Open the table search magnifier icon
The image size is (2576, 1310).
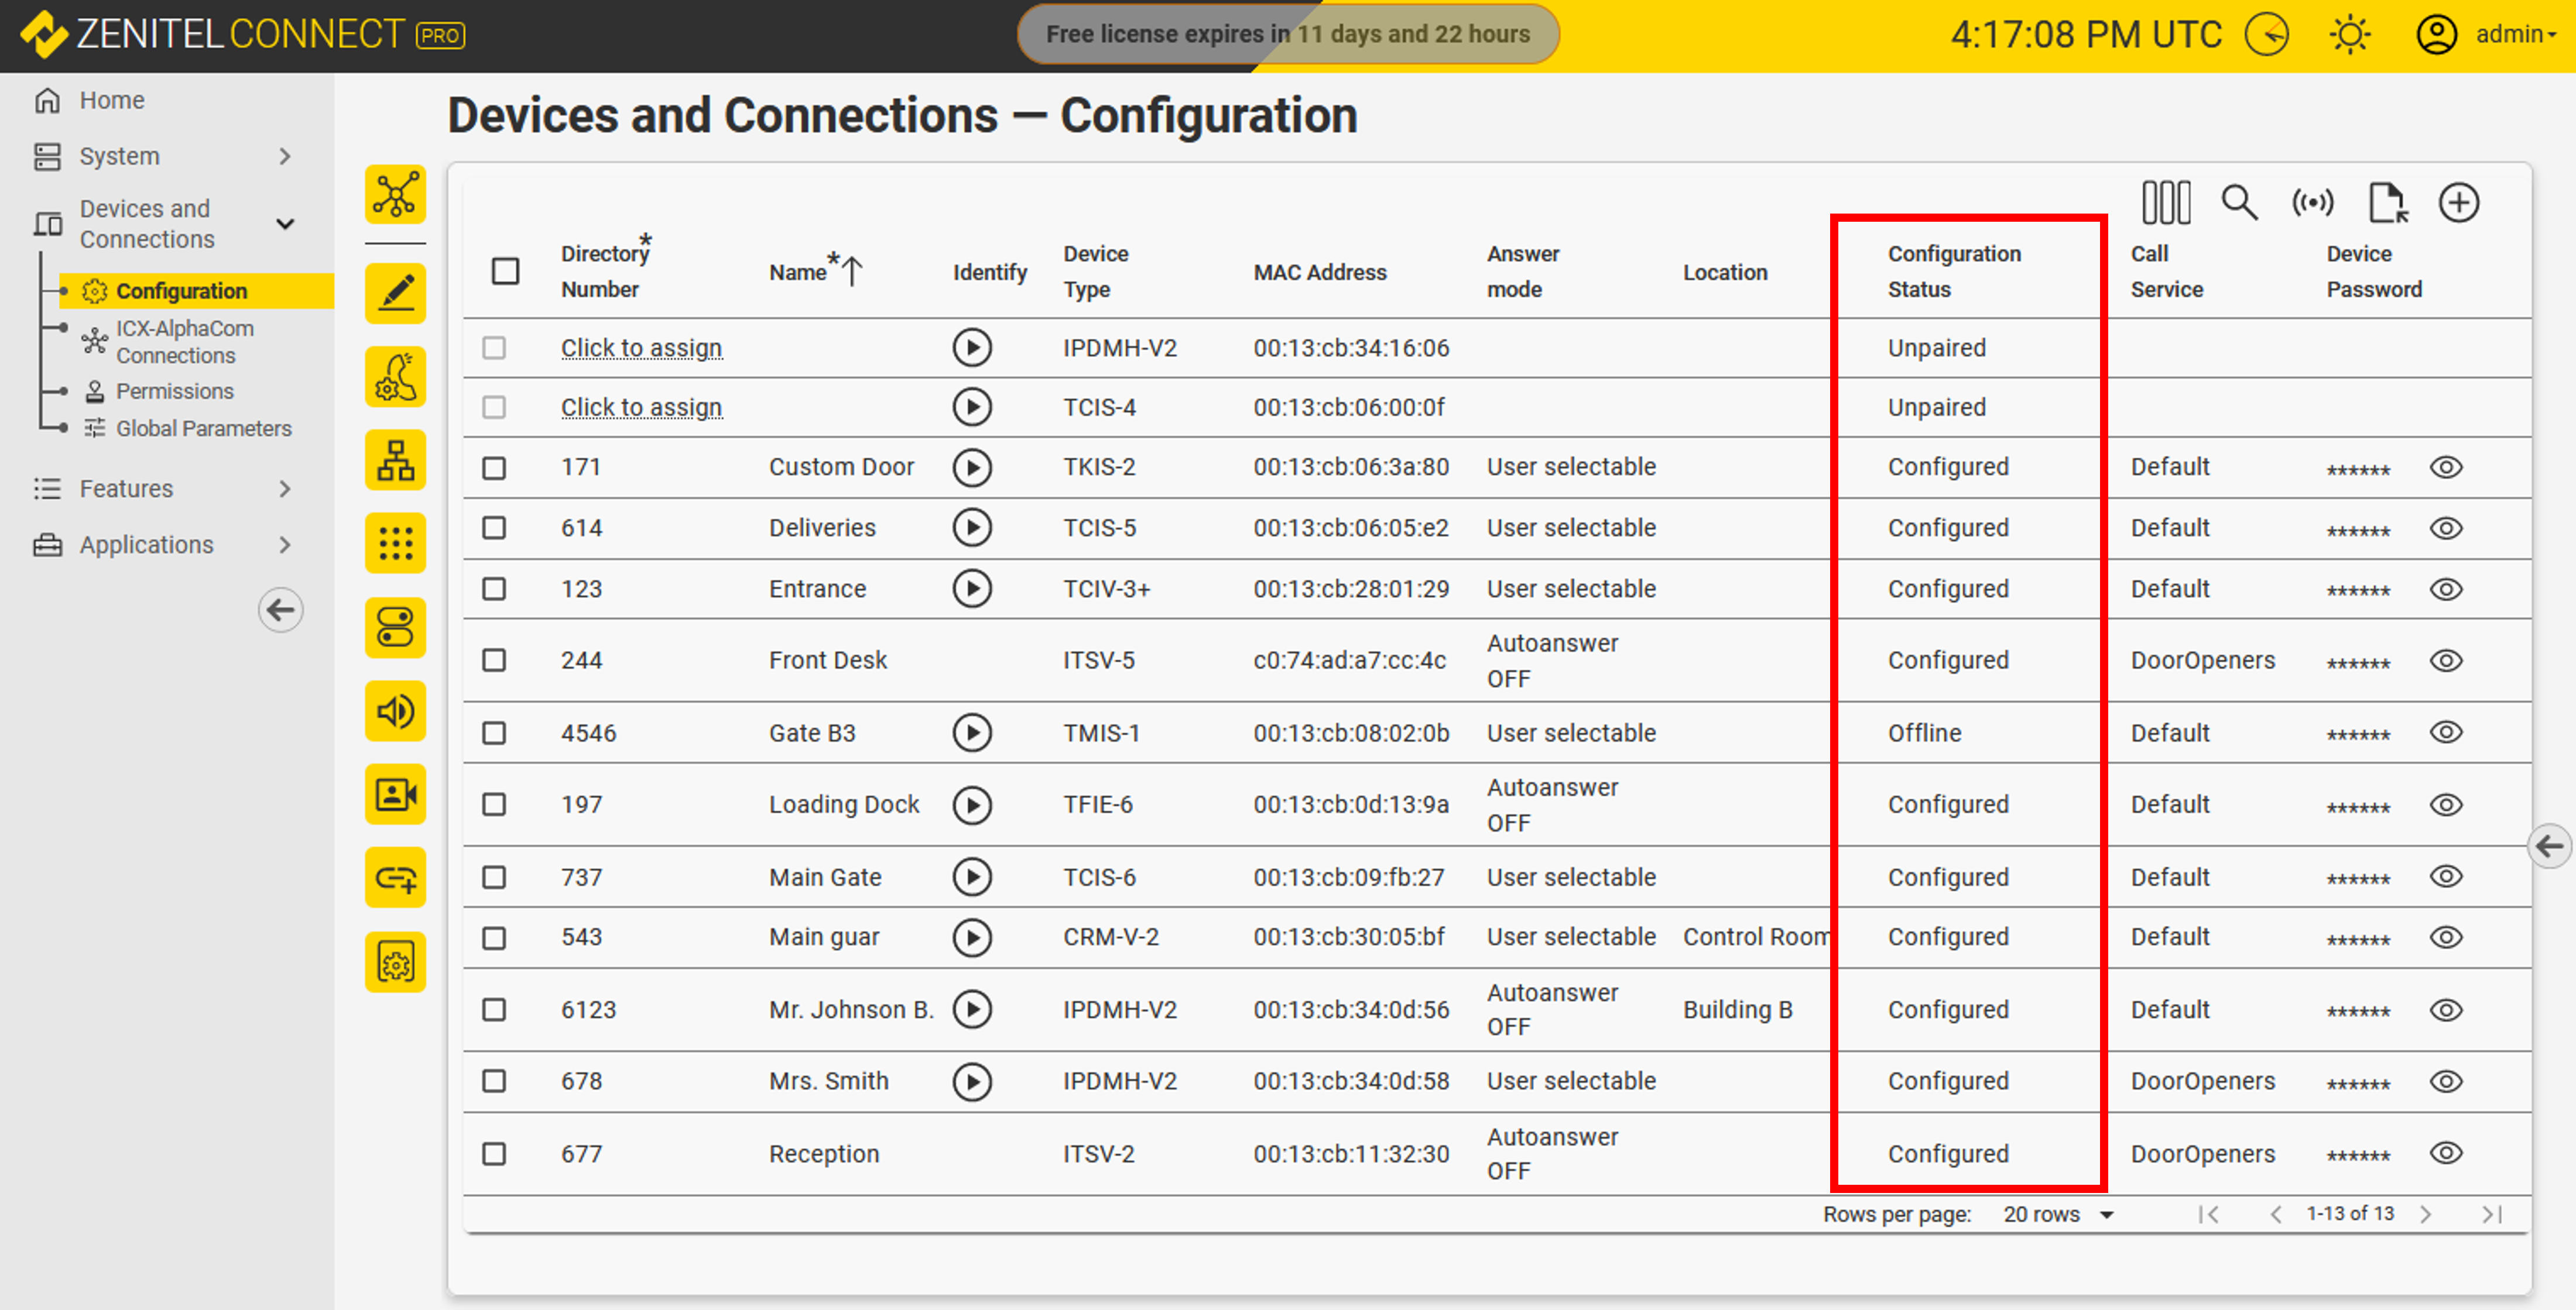pyautogui.click(x=2238, y=203)
